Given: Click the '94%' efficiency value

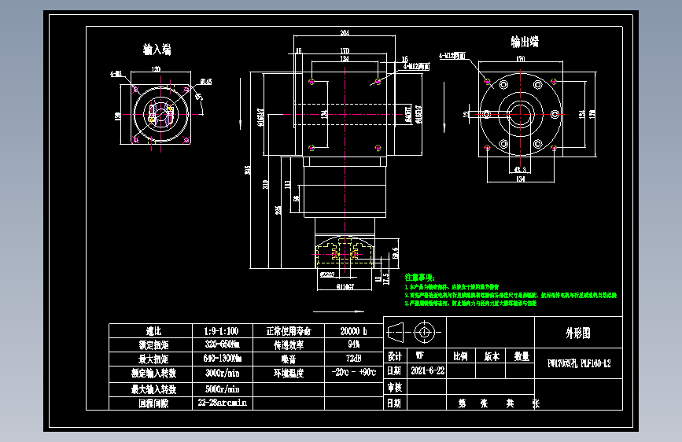Looking at the screenshot, I should click(354, 344).
